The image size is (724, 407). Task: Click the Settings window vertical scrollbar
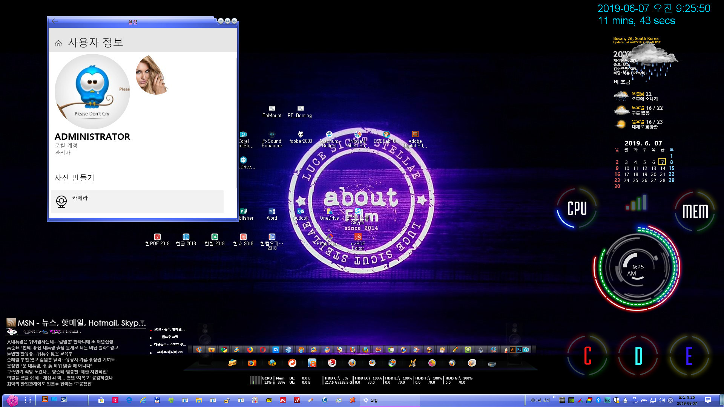point(236,122)
